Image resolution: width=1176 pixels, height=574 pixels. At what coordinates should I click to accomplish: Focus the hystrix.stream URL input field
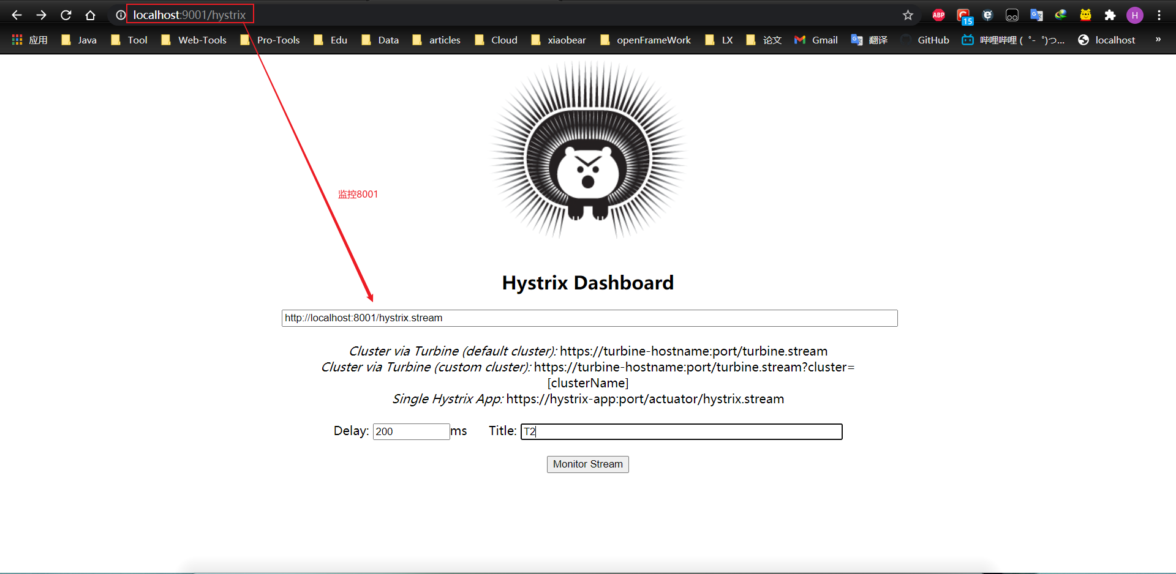pos(589,318)
